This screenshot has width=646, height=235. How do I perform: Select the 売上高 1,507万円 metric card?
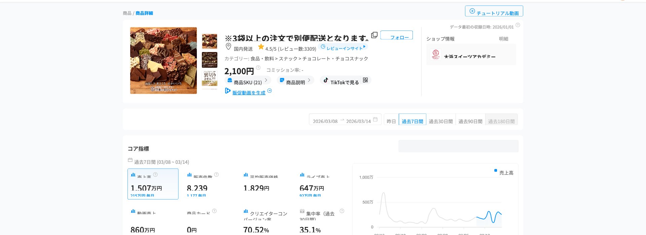click(x=153, y=184)
